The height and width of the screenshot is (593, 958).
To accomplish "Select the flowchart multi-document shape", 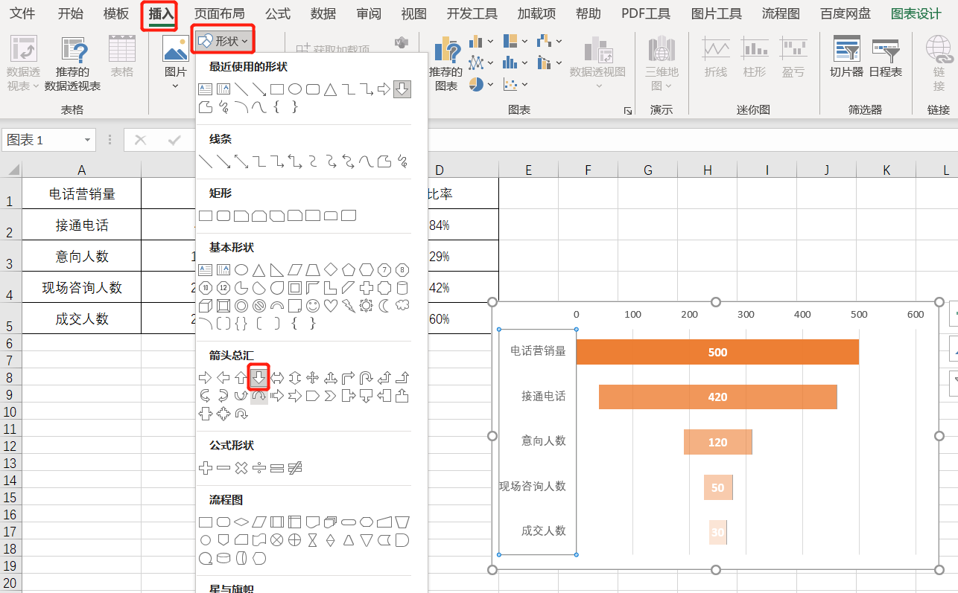I will pyautogui.click(x=331, y=522).
